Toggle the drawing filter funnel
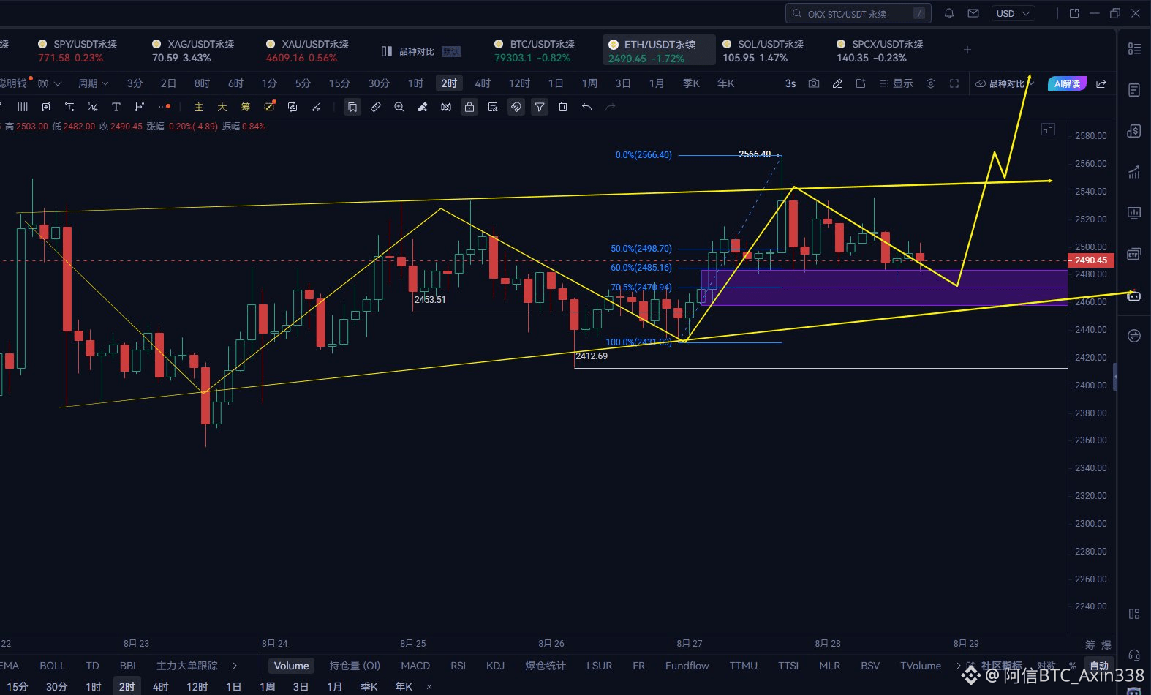Screen dimensions: 1151x695 coord(540,107)
